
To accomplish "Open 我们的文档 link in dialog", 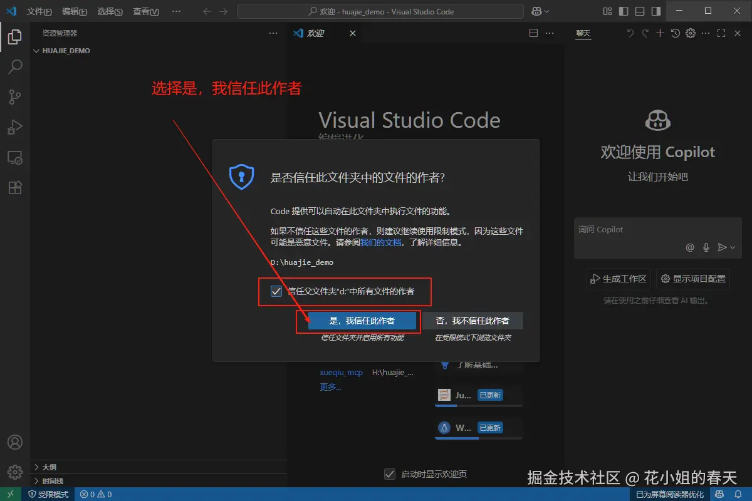I will tap(380, 242).
